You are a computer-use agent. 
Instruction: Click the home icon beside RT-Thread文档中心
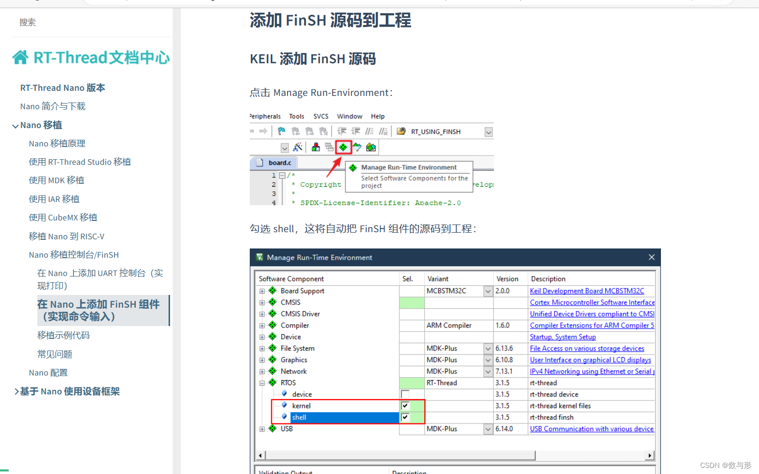(20, 57)
